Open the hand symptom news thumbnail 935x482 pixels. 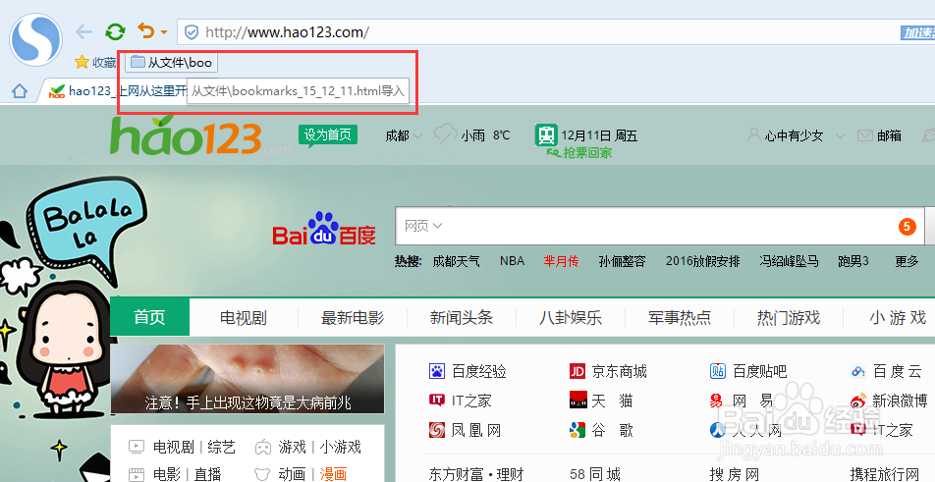point(247,379)
